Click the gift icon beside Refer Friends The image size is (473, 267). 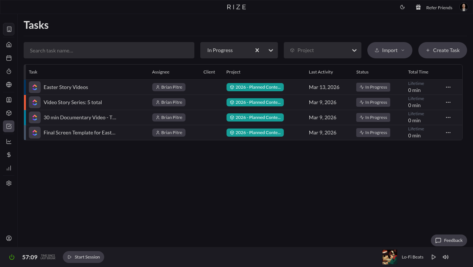coord(418,7)
